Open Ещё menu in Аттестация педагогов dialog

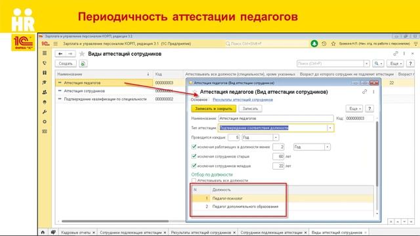[x=354, y=109]
